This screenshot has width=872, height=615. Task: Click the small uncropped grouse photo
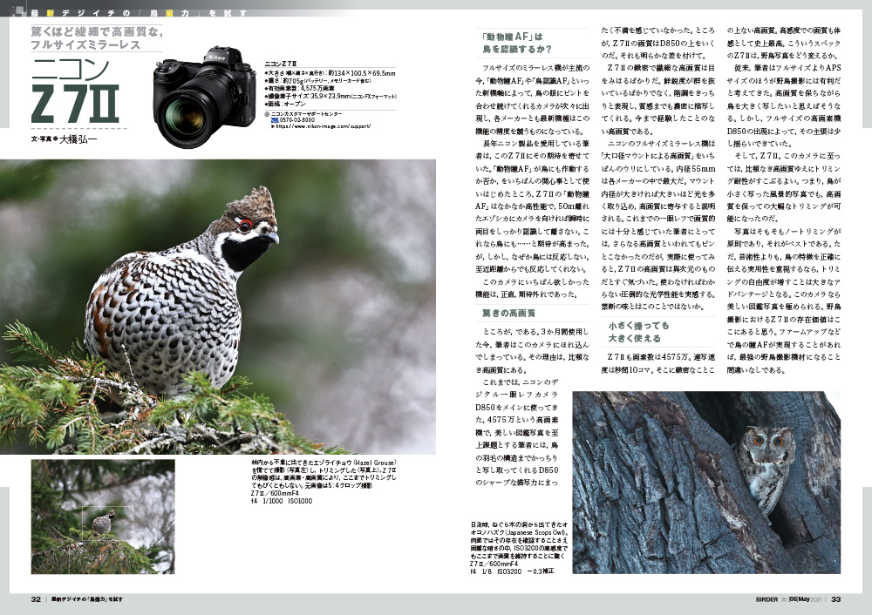point(103,517)
